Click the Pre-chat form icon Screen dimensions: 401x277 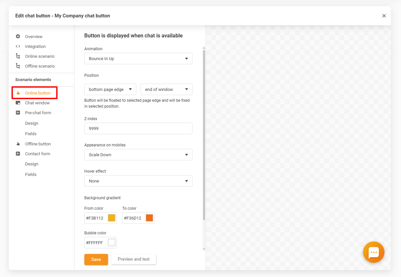[18, 113]
